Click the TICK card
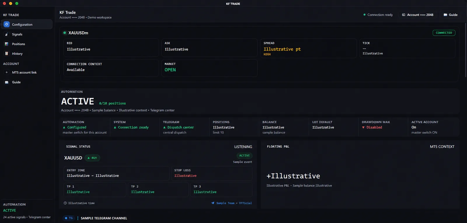Screen dimensions: 467x223 point(407,48)
